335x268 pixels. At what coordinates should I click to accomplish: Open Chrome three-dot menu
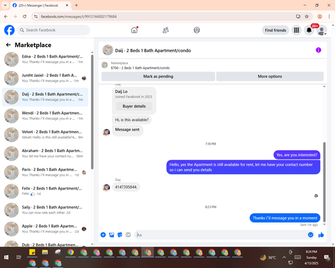(329, 17)
